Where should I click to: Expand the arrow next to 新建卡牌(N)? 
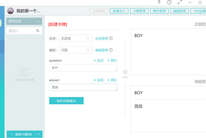(x=39, y=134)
